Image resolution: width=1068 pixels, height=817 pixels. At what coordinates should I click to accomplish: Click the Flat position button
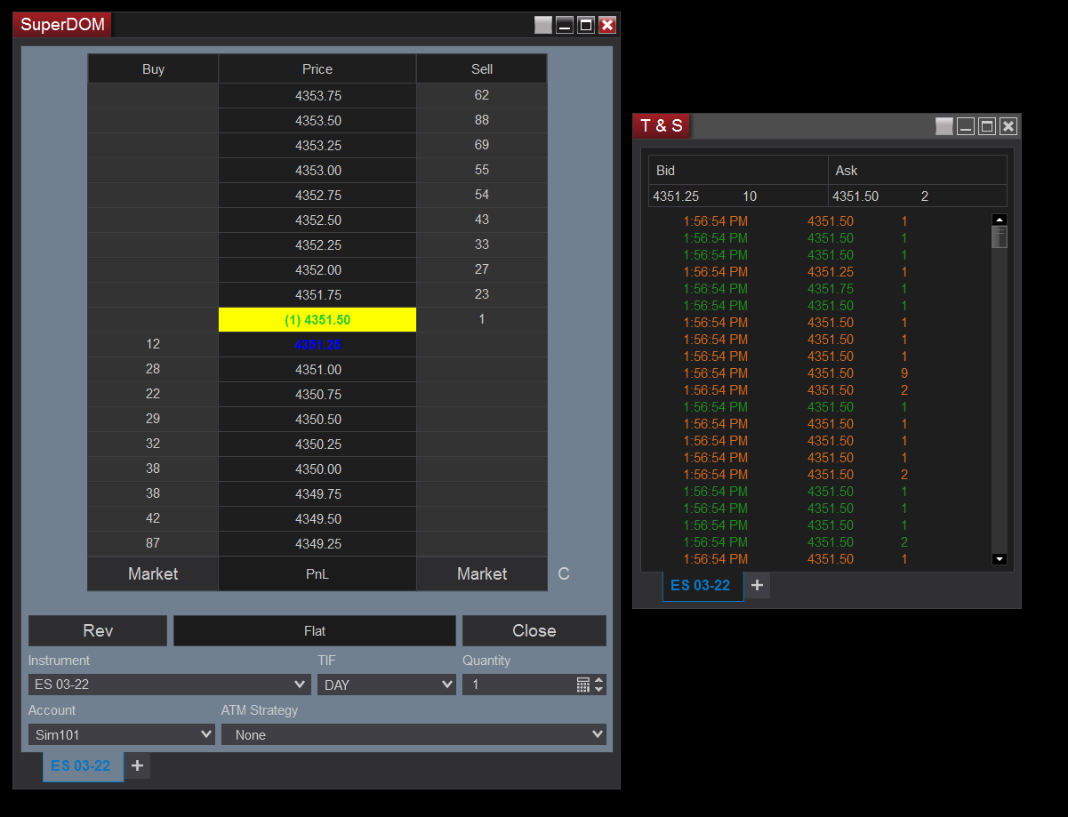(315, 630)
